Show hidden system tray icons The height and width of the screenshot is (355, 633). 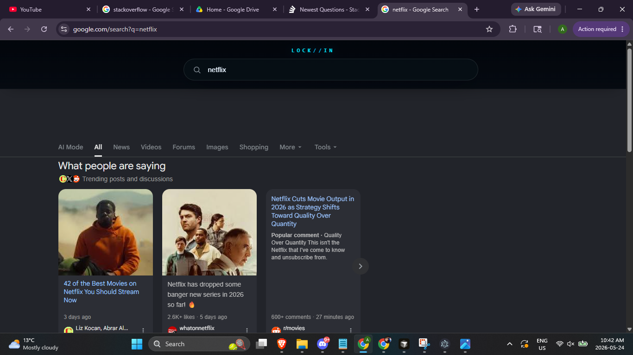click(510, 344)
